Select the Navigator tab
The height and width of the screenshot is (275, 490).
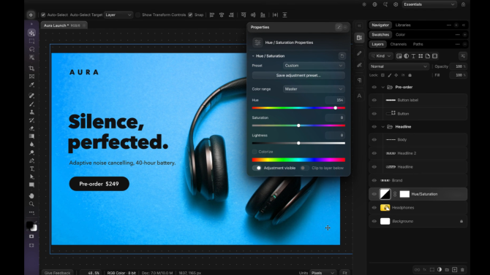[380, 26]
